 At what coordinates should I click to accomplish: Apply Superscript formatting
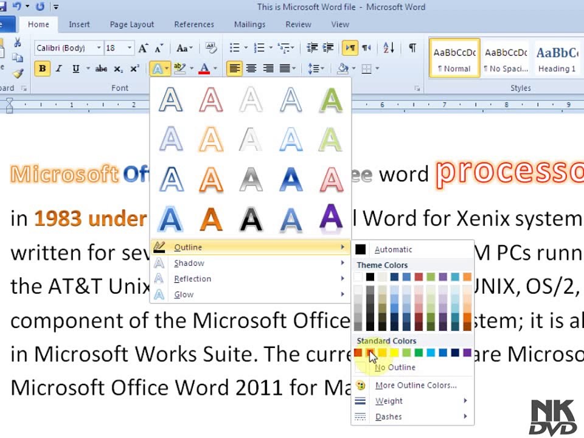(134, 69)
